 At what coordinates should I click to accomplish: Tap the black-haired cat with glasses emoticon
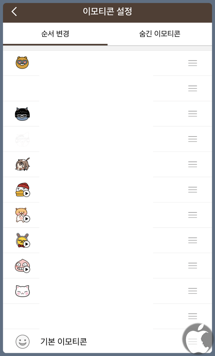click(x=22, y=114)
